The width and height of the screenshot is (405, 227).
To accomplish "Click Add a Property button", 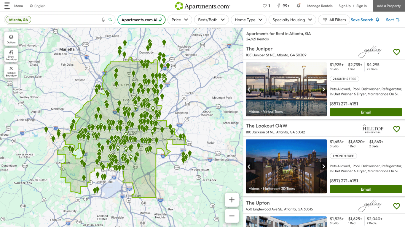I will coord(389,6).
